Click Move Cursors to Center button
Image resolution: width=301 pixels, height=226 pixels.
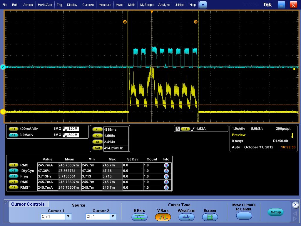click(244, 216)
